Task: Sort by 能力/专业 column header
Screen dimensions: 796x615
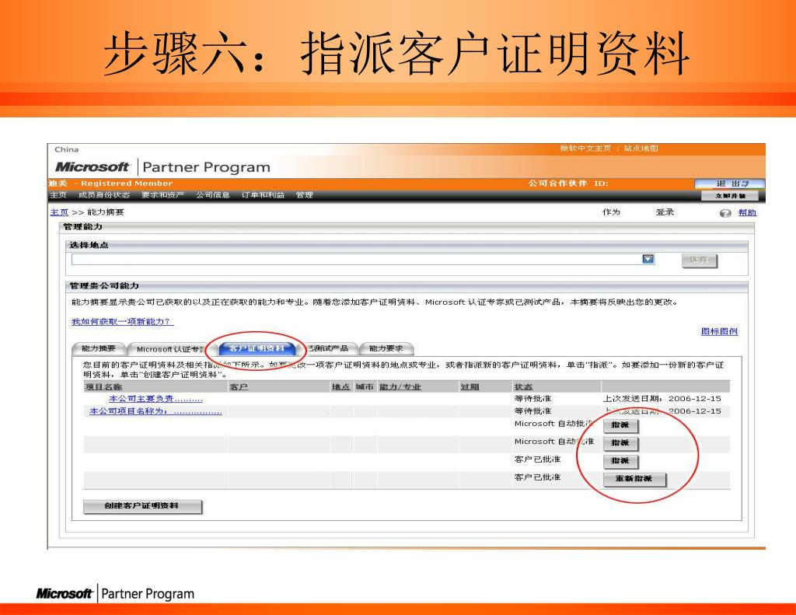Action: (x=400, y=387)
